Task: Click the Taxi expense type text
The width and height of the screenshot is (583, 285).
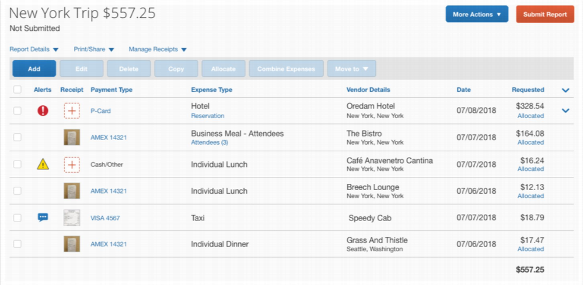Action: point(198,218)
